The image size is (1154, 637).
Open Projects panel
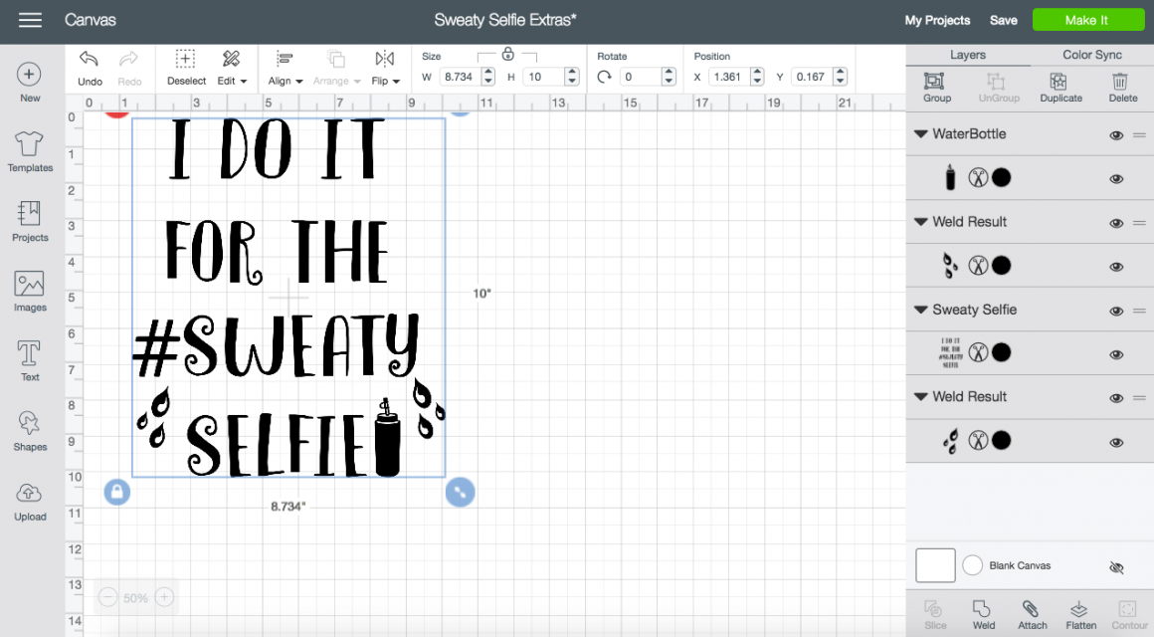(30, 222)
